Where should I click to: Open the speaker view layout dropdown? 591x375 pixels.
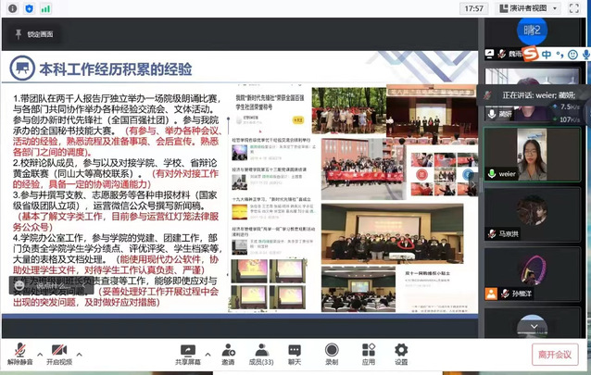(x=532, y=8)
